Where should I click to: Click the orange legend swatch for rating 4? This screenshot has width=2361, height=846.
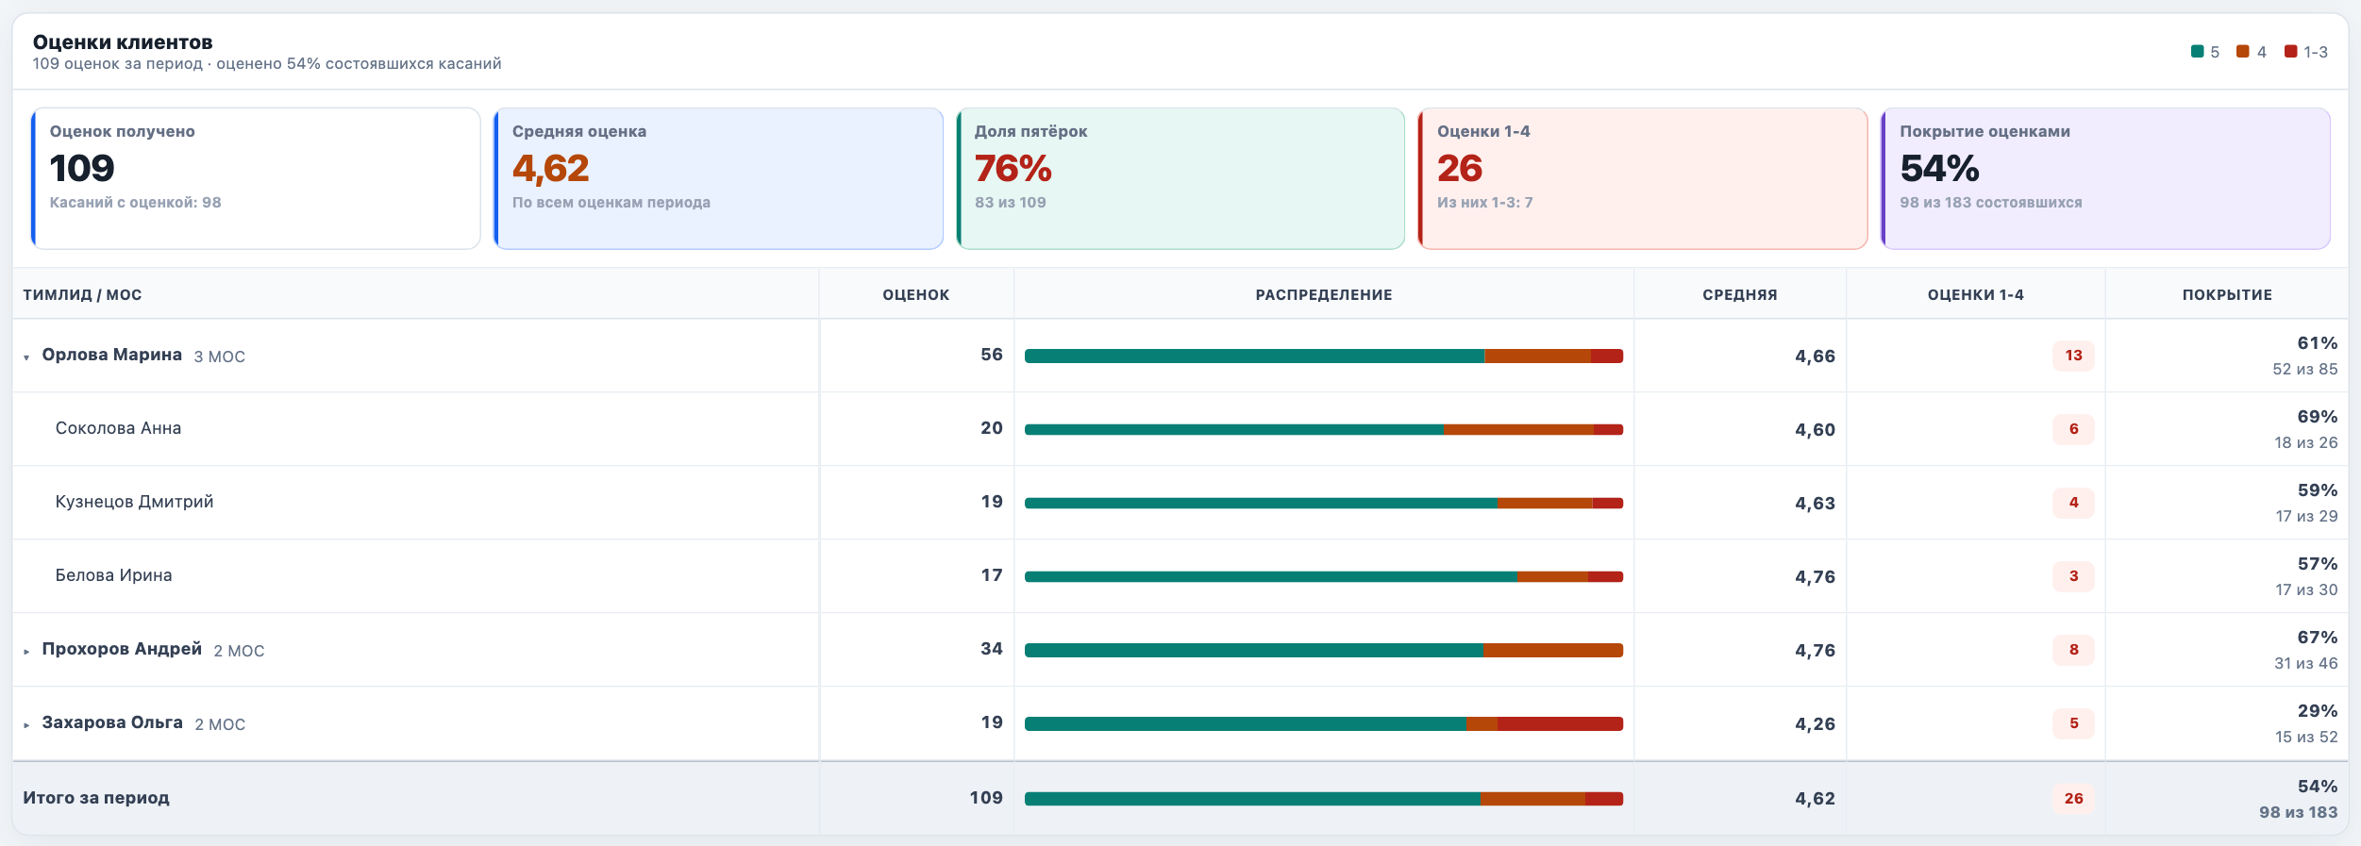(2243, 52)
